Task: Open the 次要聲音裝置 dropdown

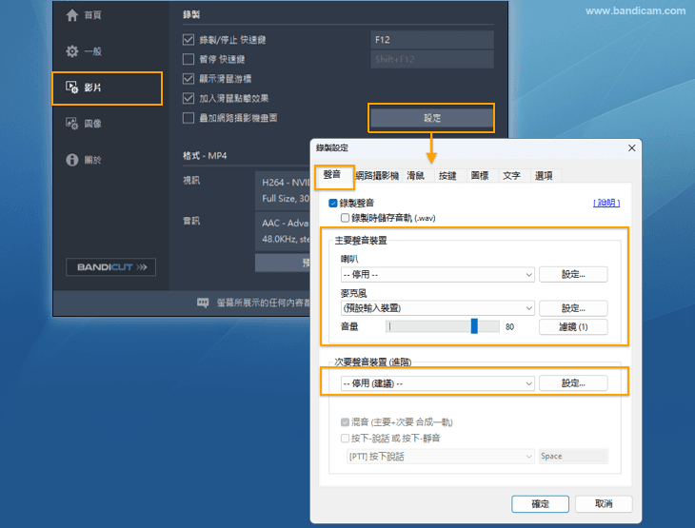Action: (x=438, y=383)
